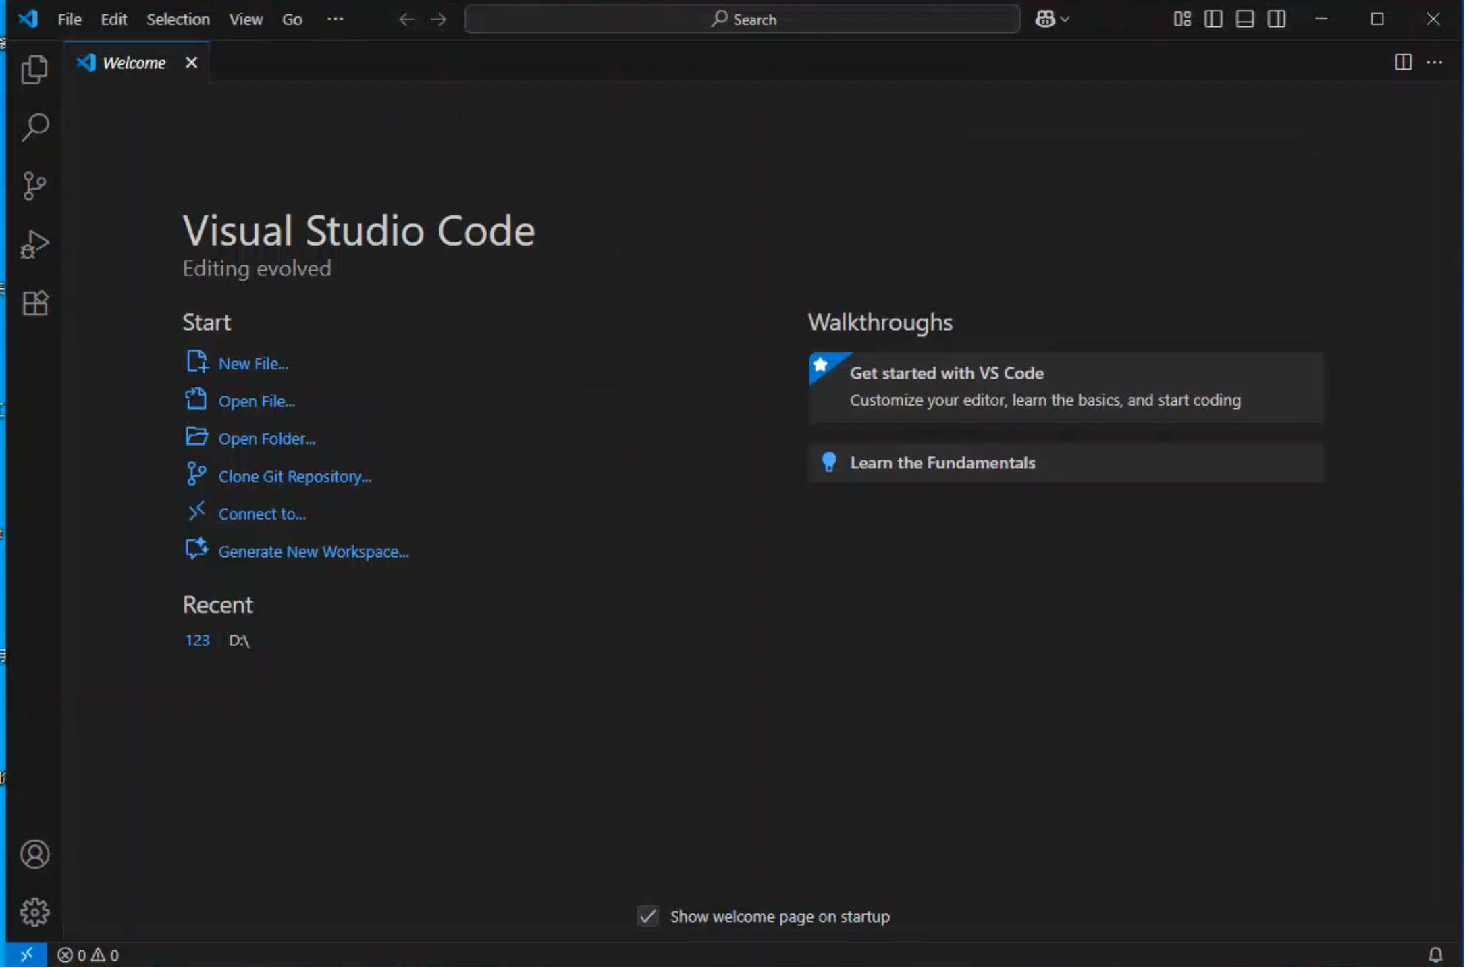Click Clone Git Repository... link
The image size is (1465, 968).
295,477
